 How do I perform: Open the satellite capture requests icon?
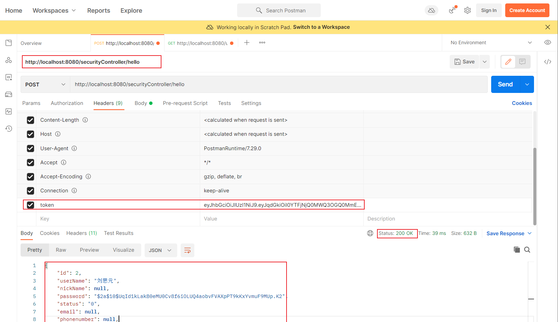click(453, 10)
